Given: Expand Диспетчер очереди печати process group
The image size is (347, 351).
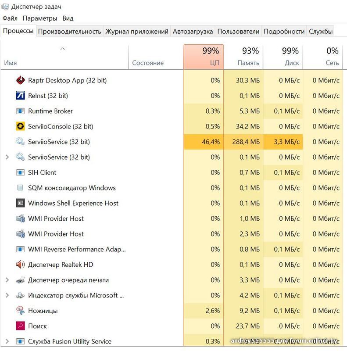Looking at the screenshot, I should (x=7, y=280).
